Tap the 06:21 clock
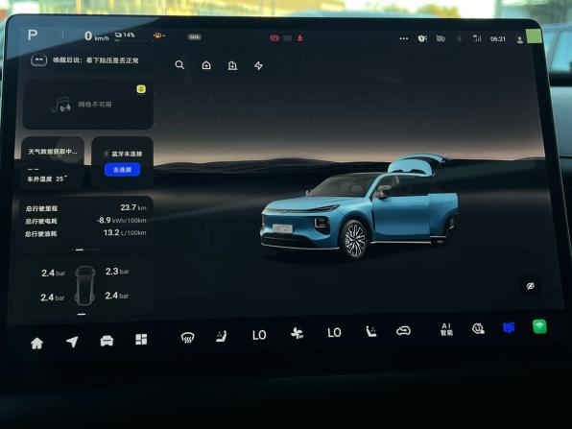This screenshot has height=429, width=572. (x=498, y=38)
